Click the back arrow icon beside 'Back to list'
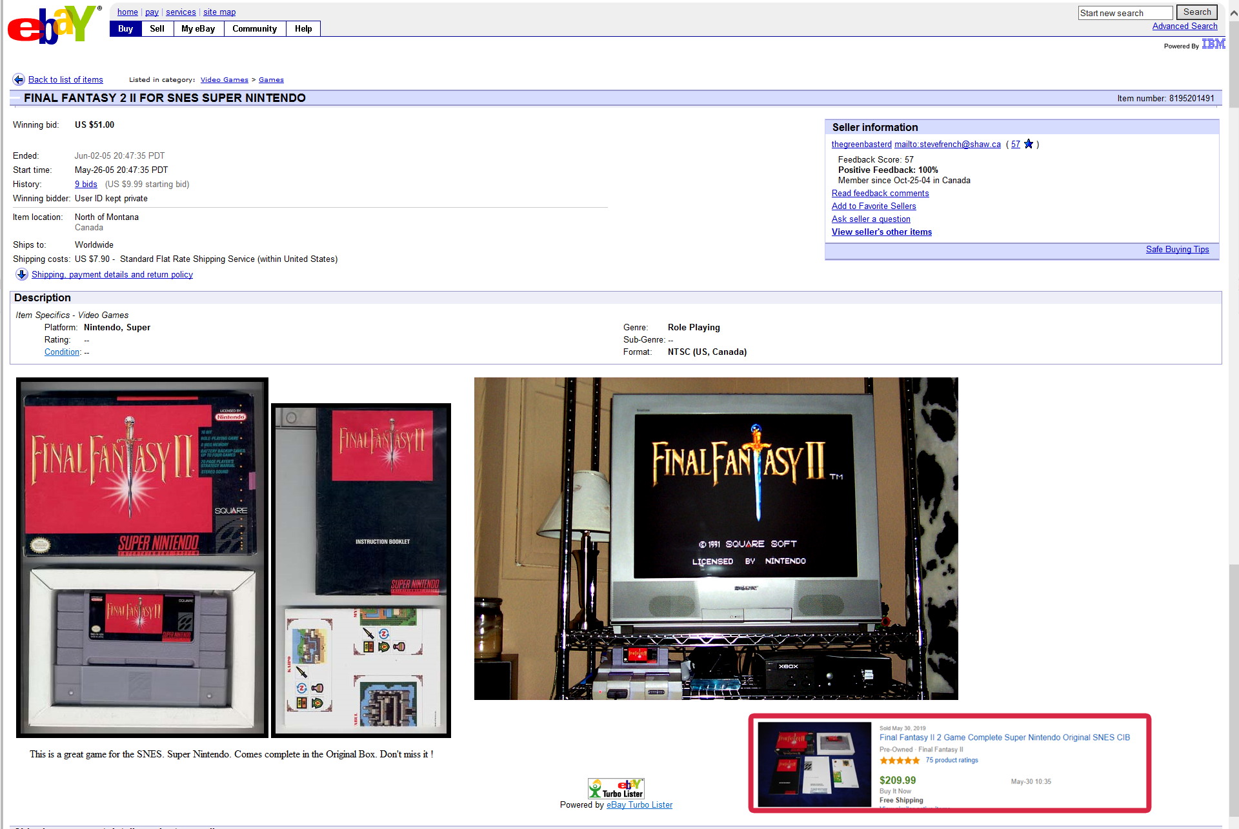 tap(19, 79)
